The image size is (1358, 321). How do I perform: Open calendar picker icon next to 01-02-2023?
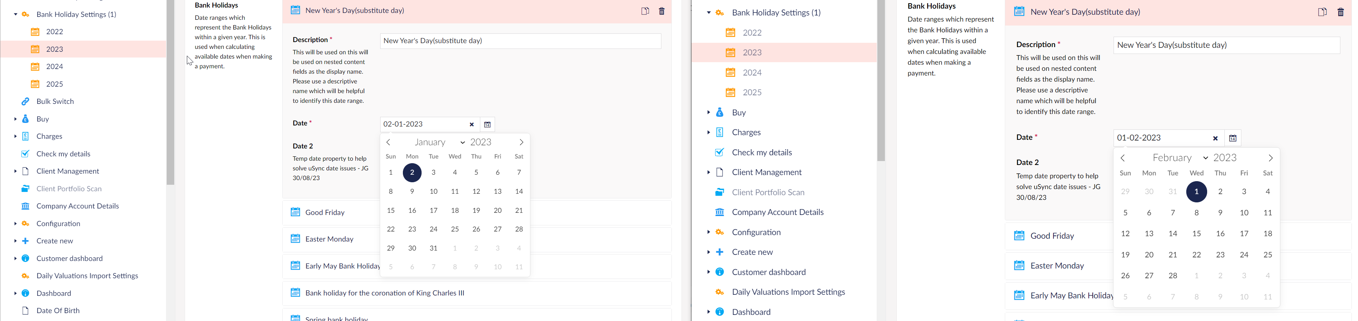(x=1233, y=138)
